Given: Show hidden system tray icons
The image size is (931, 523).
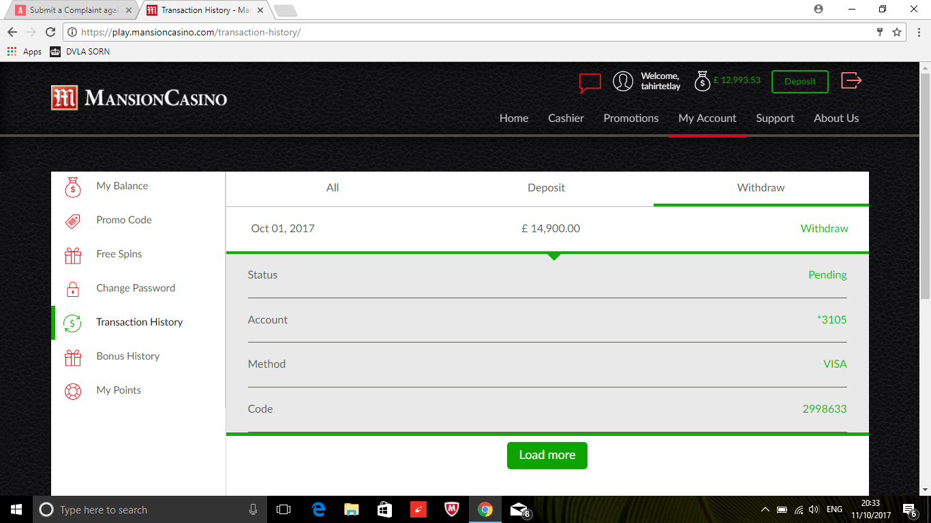Looking at the screenshot, I should (765, 509).
